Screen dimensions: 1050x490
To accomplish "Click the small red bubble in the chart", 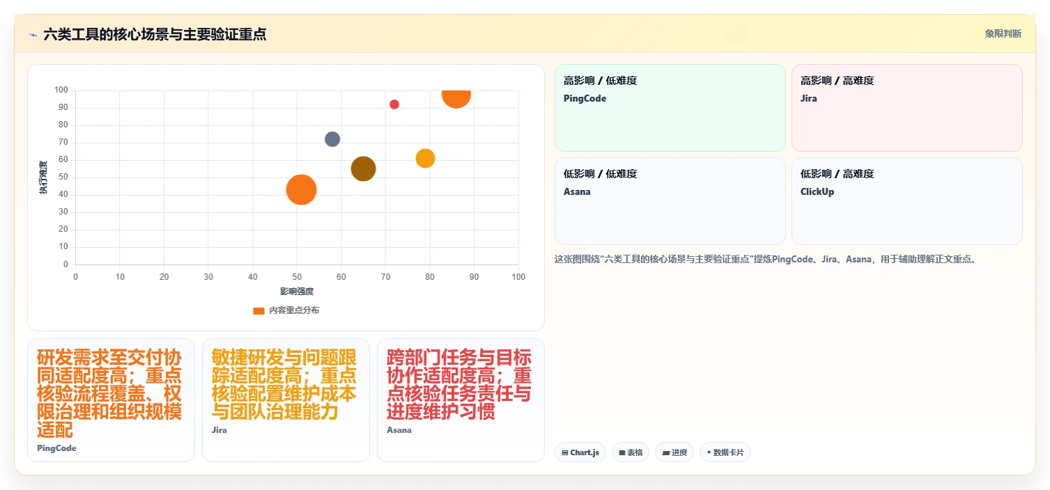I will [x=394, y=104].
